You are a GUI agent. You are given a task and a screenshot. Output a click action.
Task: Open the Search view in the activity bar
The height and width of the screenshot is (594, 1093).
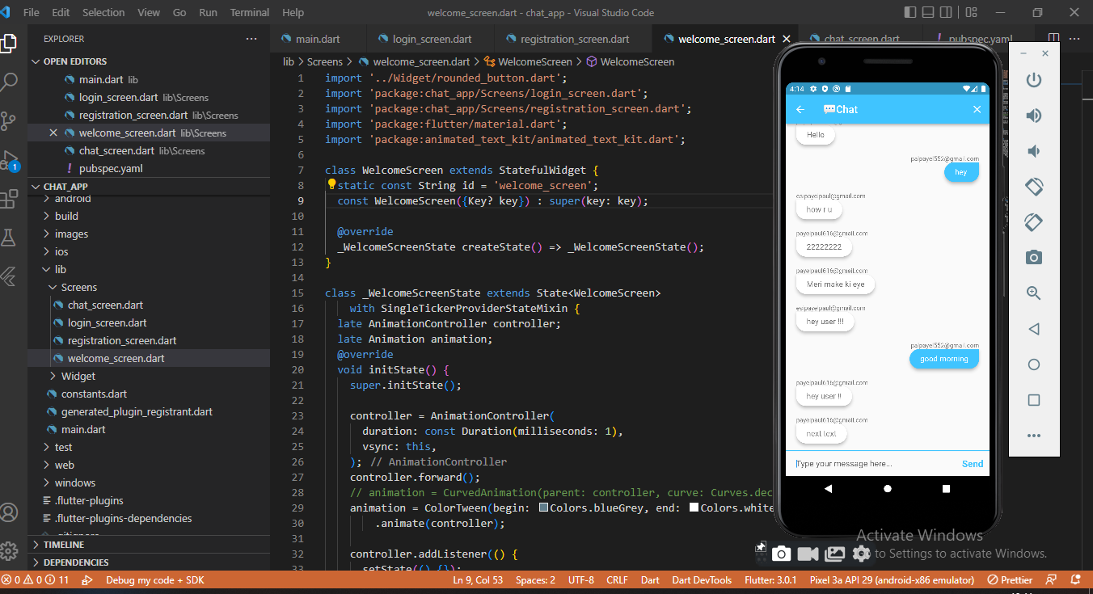[x=10, y=81]
